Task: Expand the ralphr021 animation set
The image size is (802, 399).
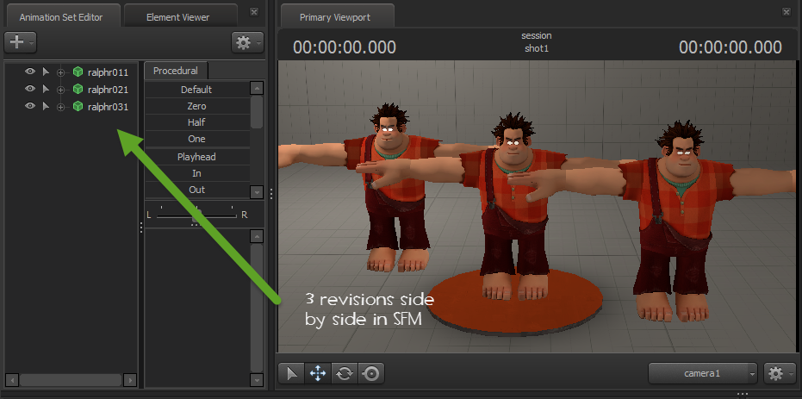Action: coord(61,90)
